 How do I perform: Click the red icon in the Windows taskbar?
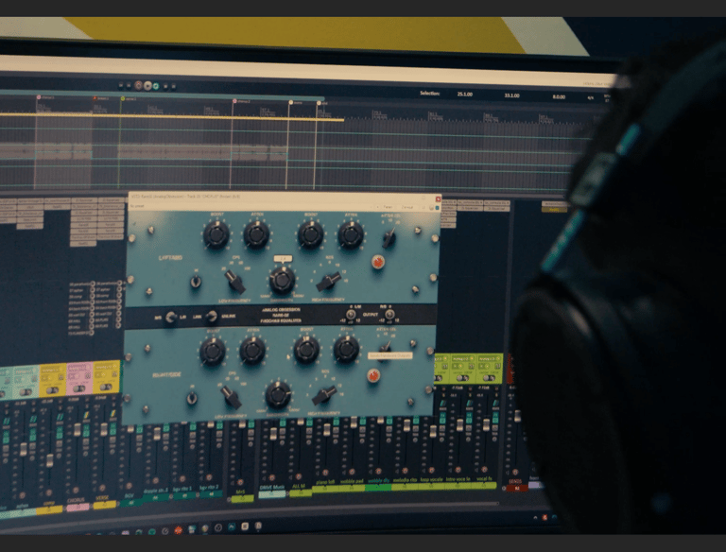pos(179,530)
